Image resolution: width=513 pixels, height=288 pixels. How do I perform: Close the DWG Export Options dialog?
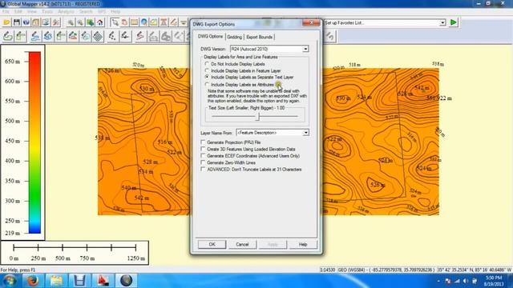click(x=311, y=23)
